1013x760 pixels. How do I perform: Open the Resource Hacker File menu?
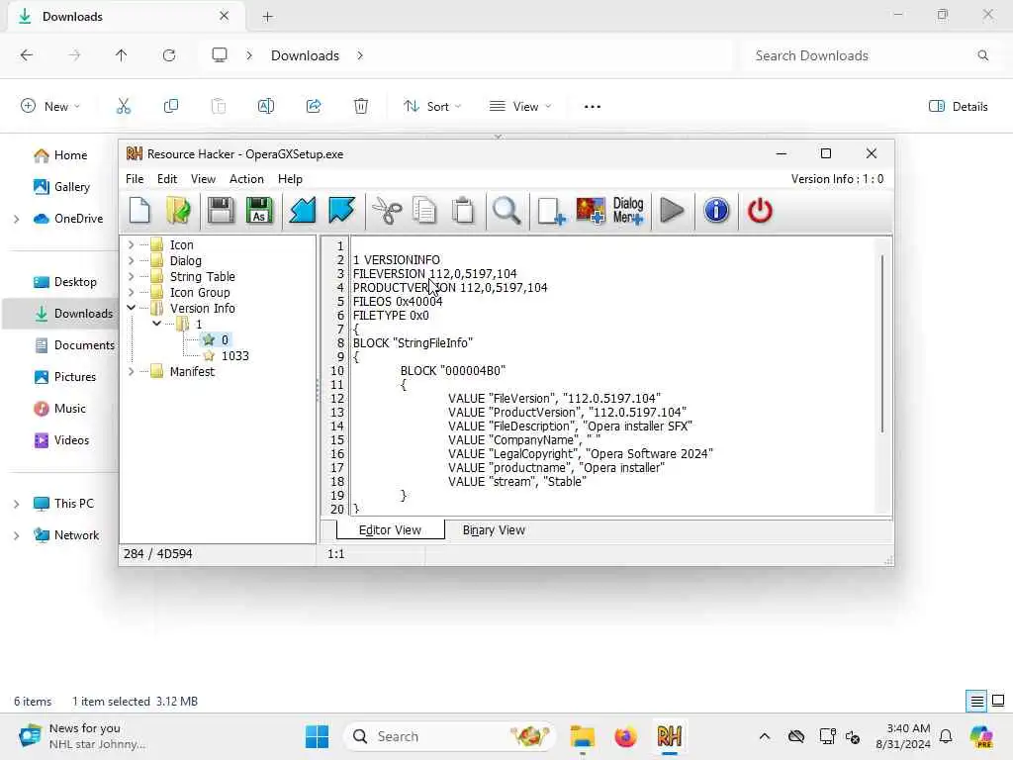click(135, 179)
